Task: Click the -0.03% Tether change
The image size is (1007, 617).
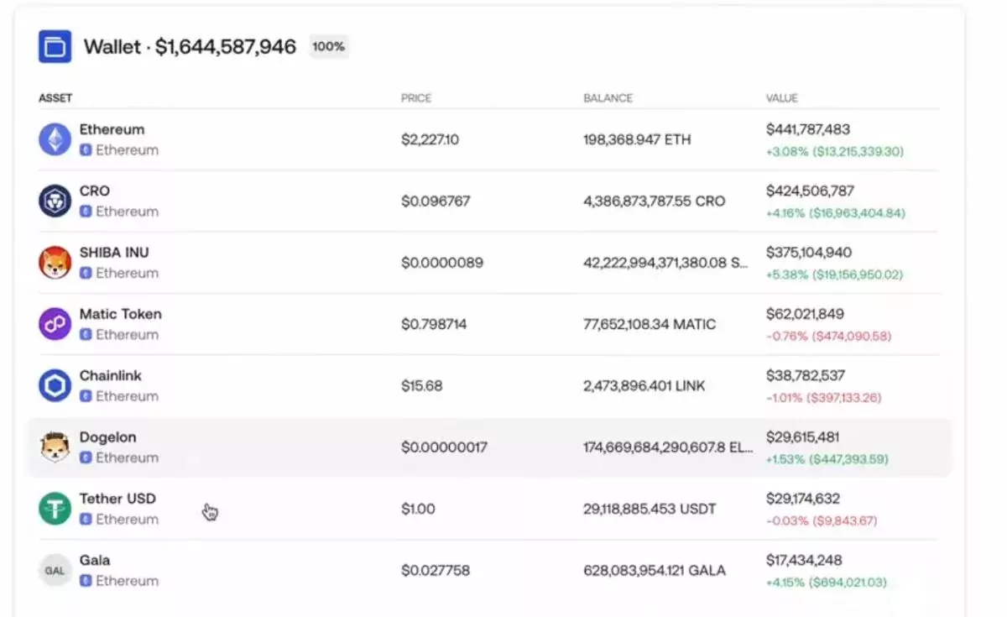Action: [822, 520]
